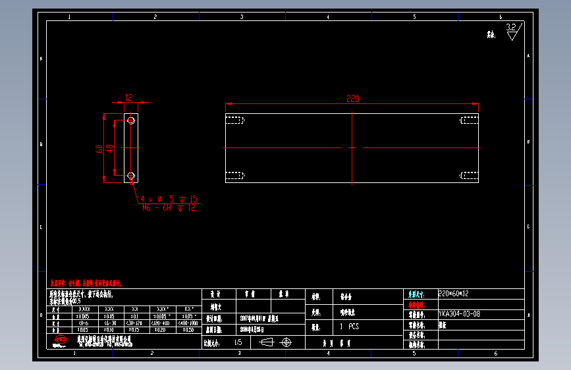This screenshot has height=370, width=571.
Task: Click the '±0.15' tolerance cell
Action: point(134,330)
